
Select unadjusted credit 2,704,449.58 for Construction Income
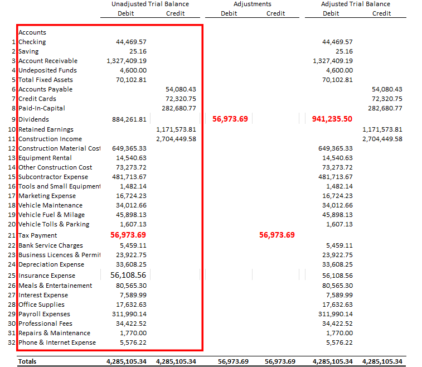click(x=176, y=139)
